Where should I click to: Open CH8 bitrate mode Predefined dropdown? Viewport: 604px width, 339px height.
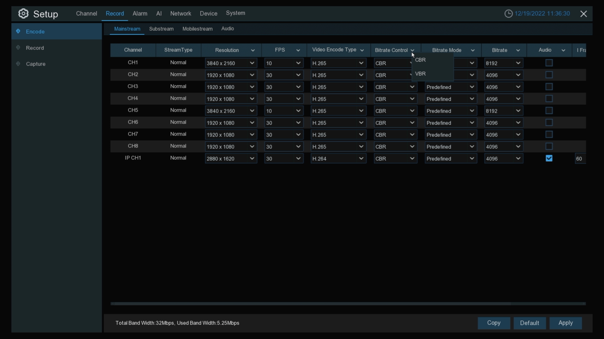click(x=451, y=147)
